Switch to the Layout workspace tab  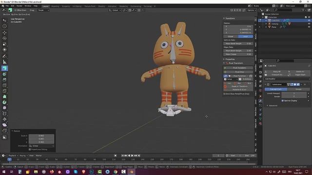tap(45, 6)
